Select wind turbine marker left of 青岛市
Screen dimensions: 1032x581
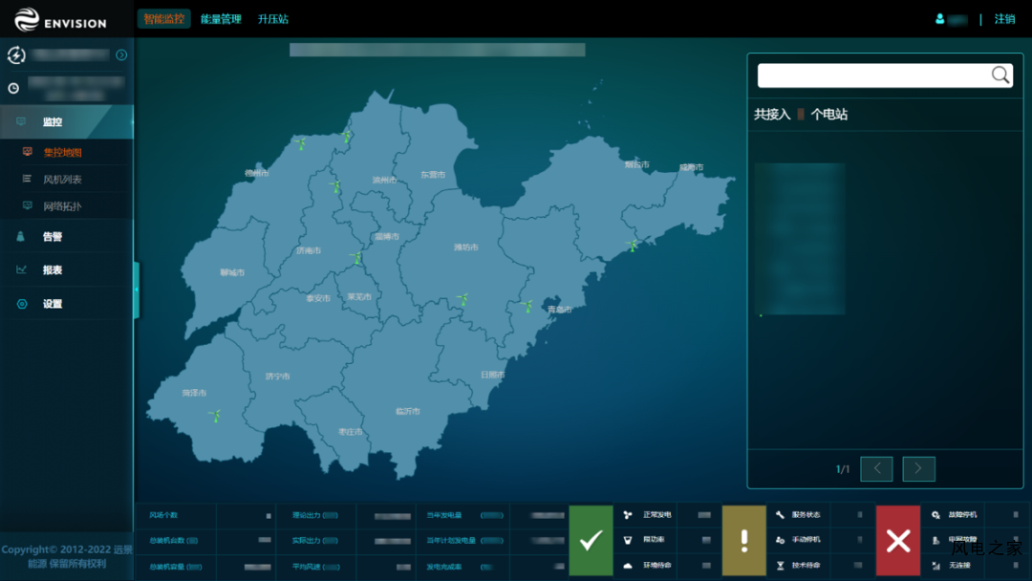[527, 306]
